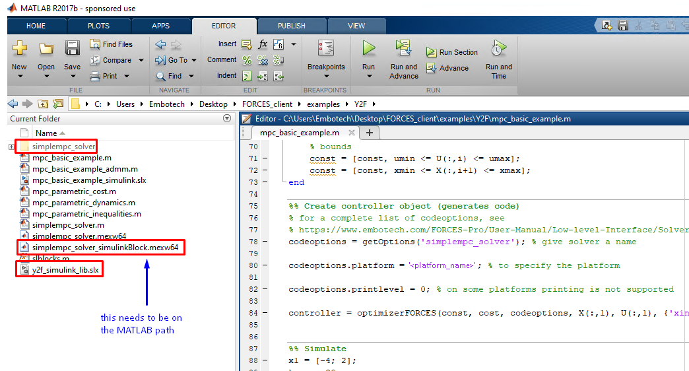Open the Print dropdown arrow
The image size is (689, 371).
pyautogui.click(x=127, y=76)
